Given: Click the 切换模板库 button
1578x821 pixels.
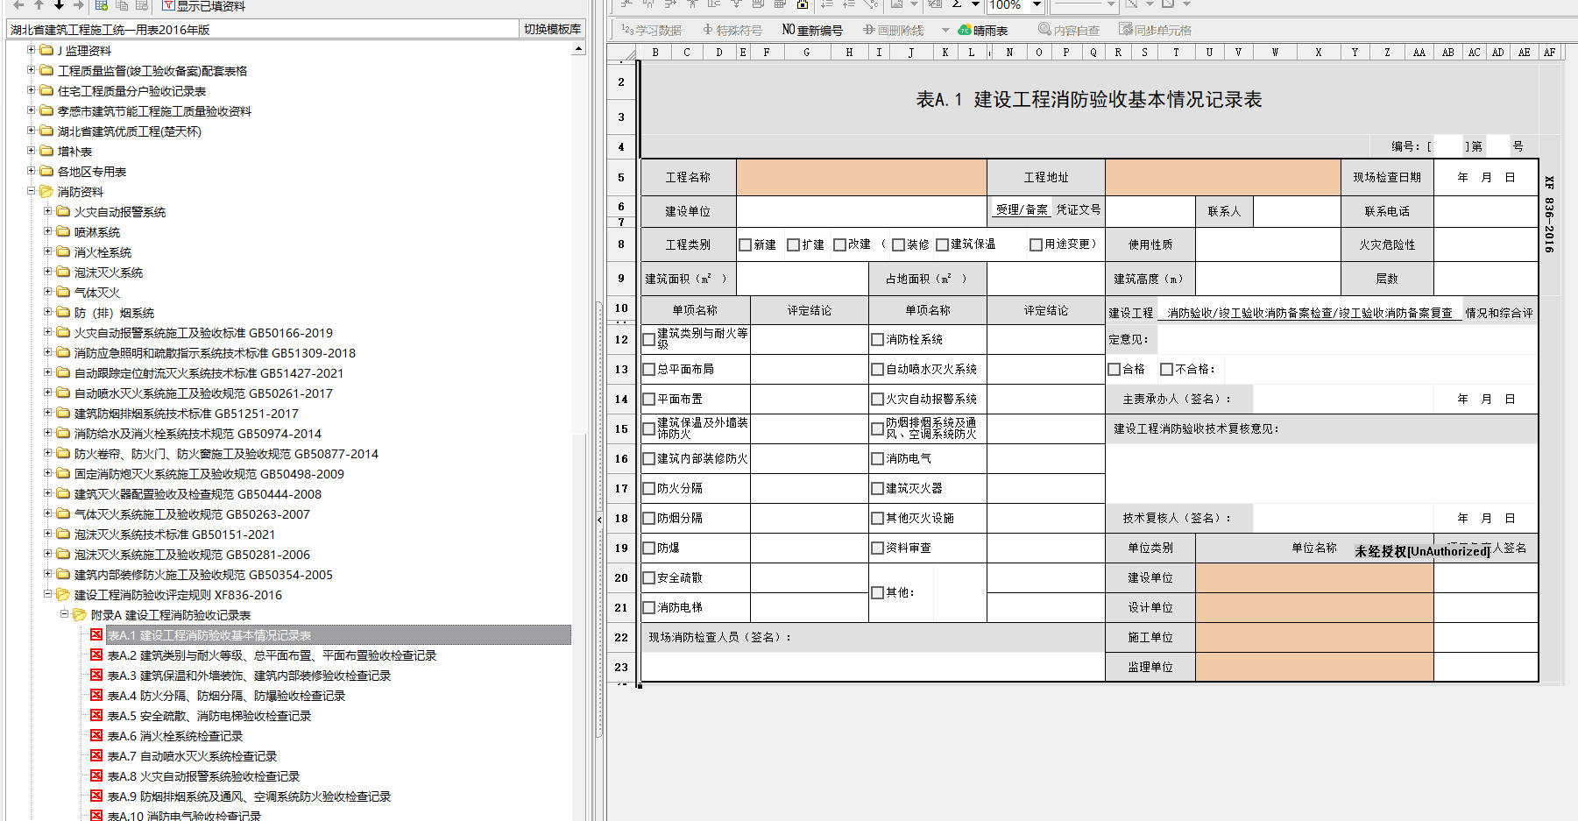Looking at the screenshot, I should click(x=552, y=29).
